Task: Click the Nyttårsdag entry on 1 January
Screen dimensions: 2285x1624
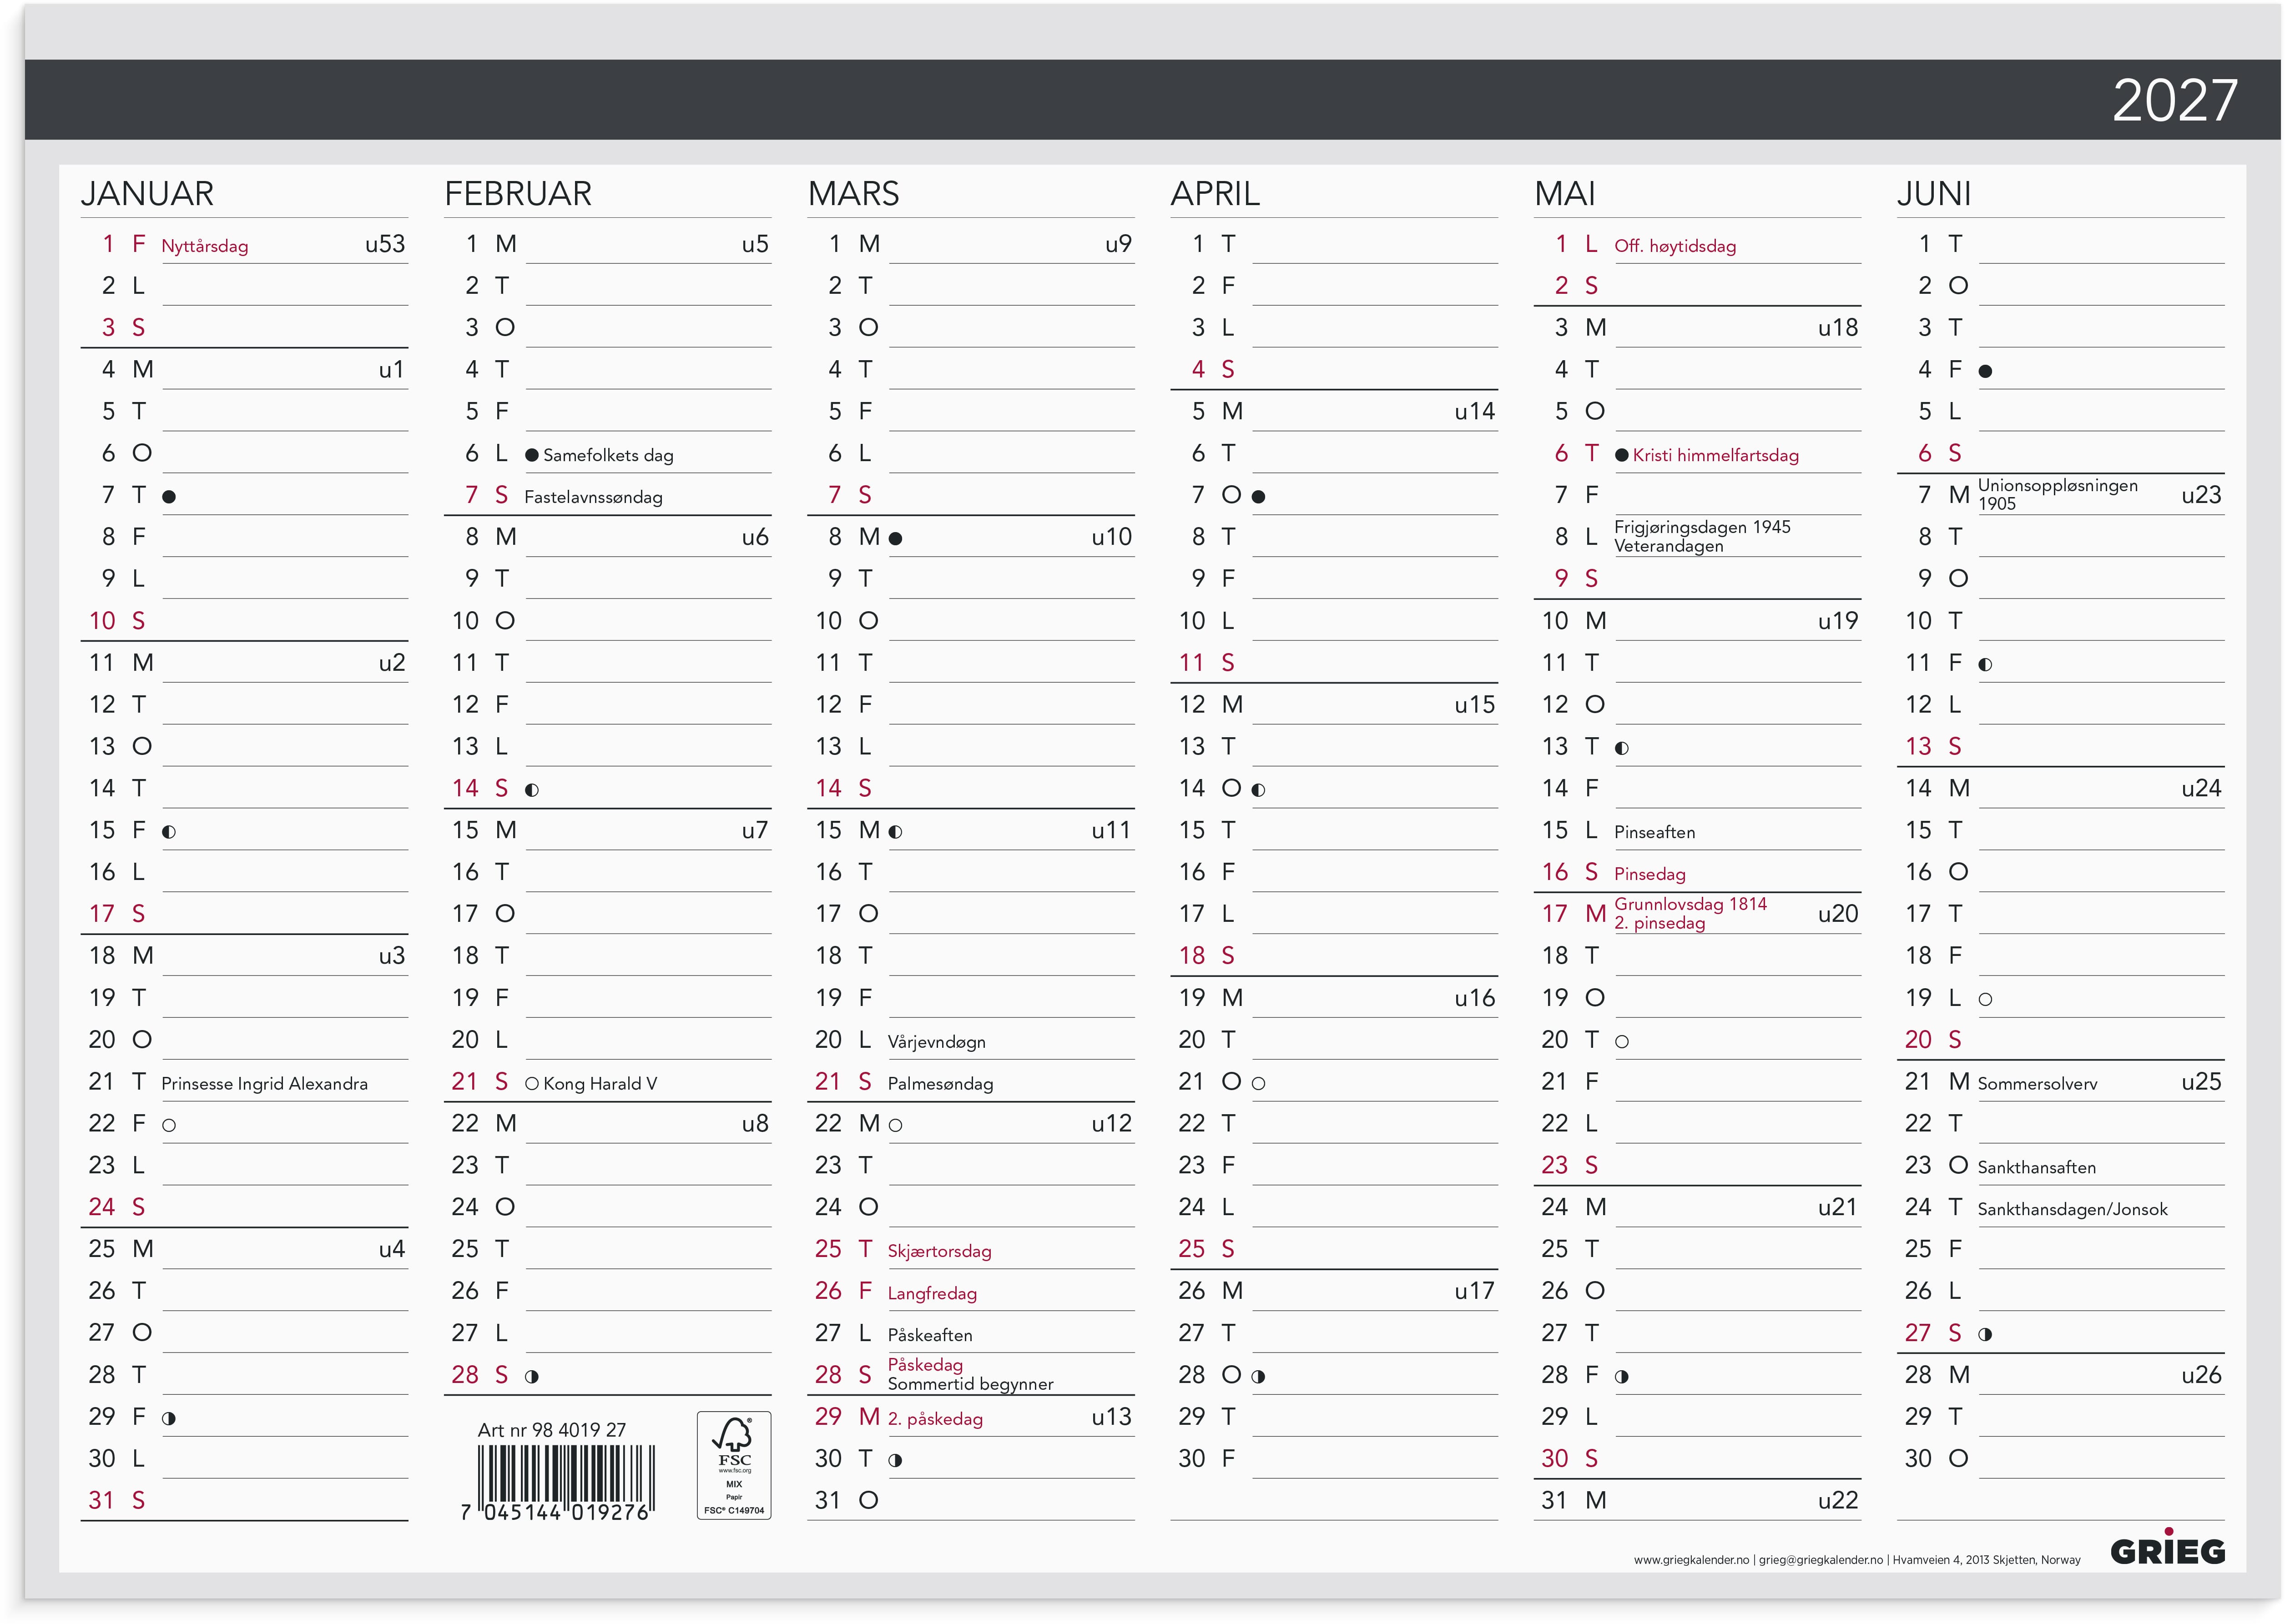Action: (205, 246)
